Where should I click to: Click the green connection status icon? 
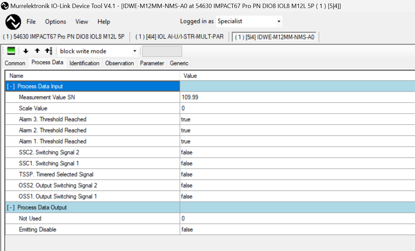(x=11, y=51)
